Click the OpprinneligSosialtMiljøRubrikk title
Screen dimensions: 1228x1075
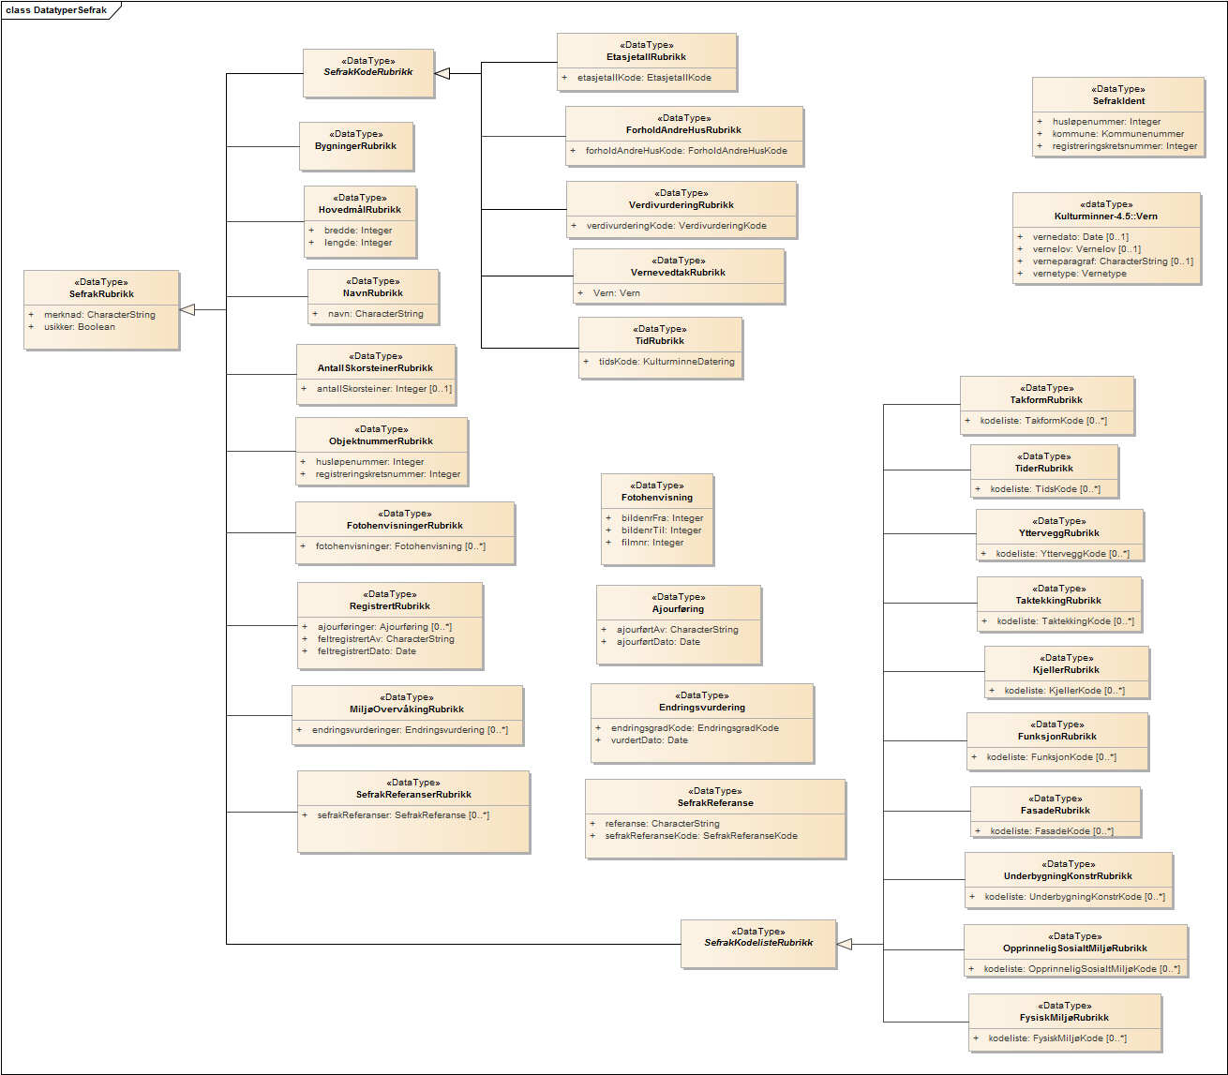[1075, 948]
